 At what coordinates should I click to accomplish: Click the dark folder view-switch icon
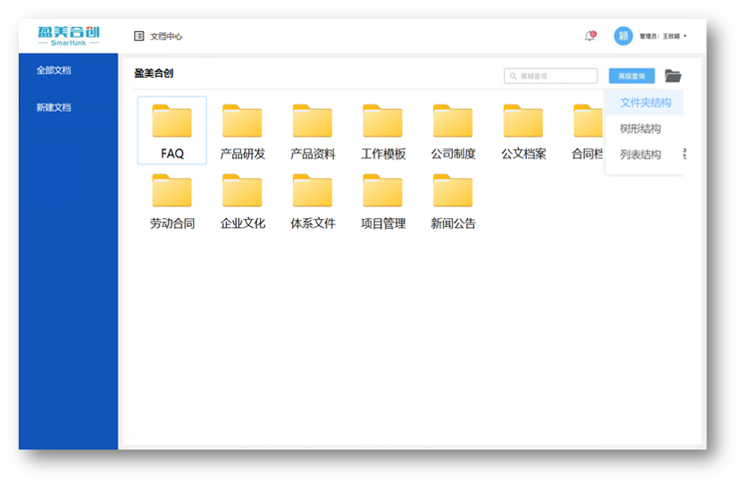(673, 76)
